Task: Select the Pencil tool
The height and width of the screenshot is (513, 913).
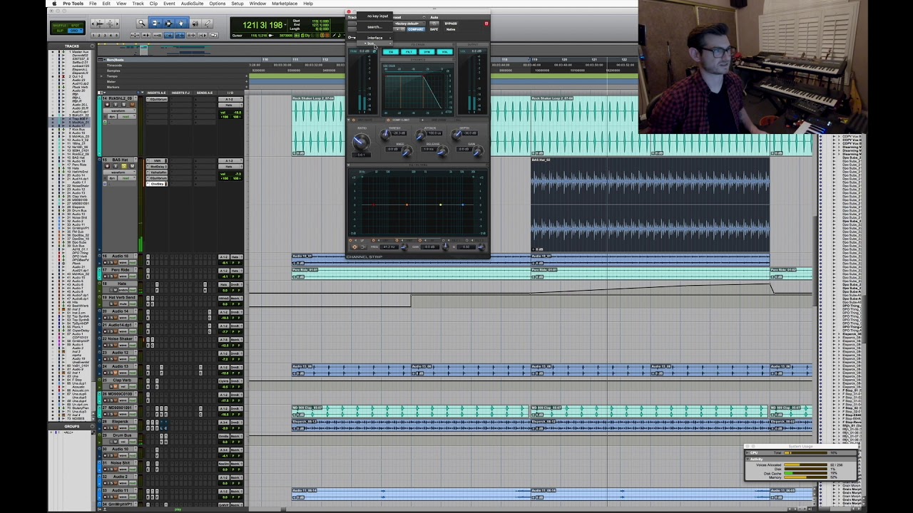Action: 207,24
